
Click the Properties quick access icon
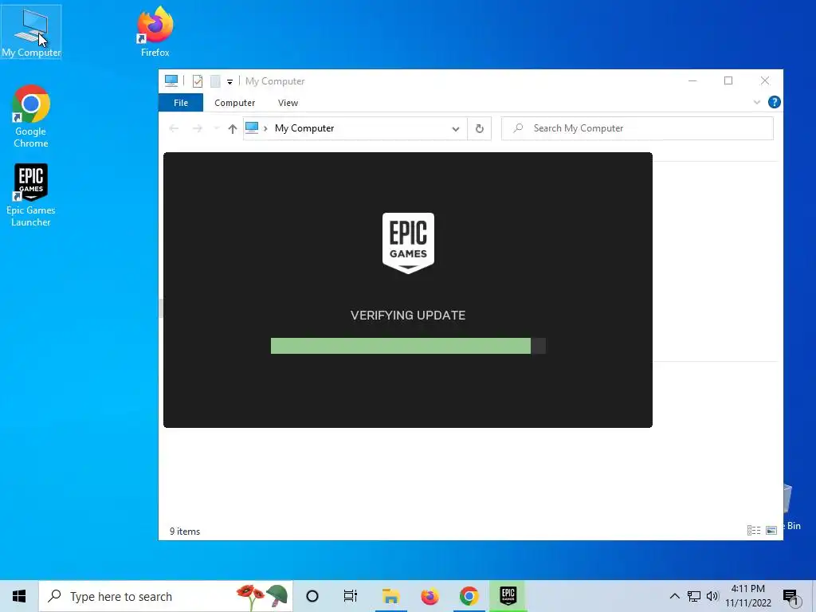pos(198,81)
